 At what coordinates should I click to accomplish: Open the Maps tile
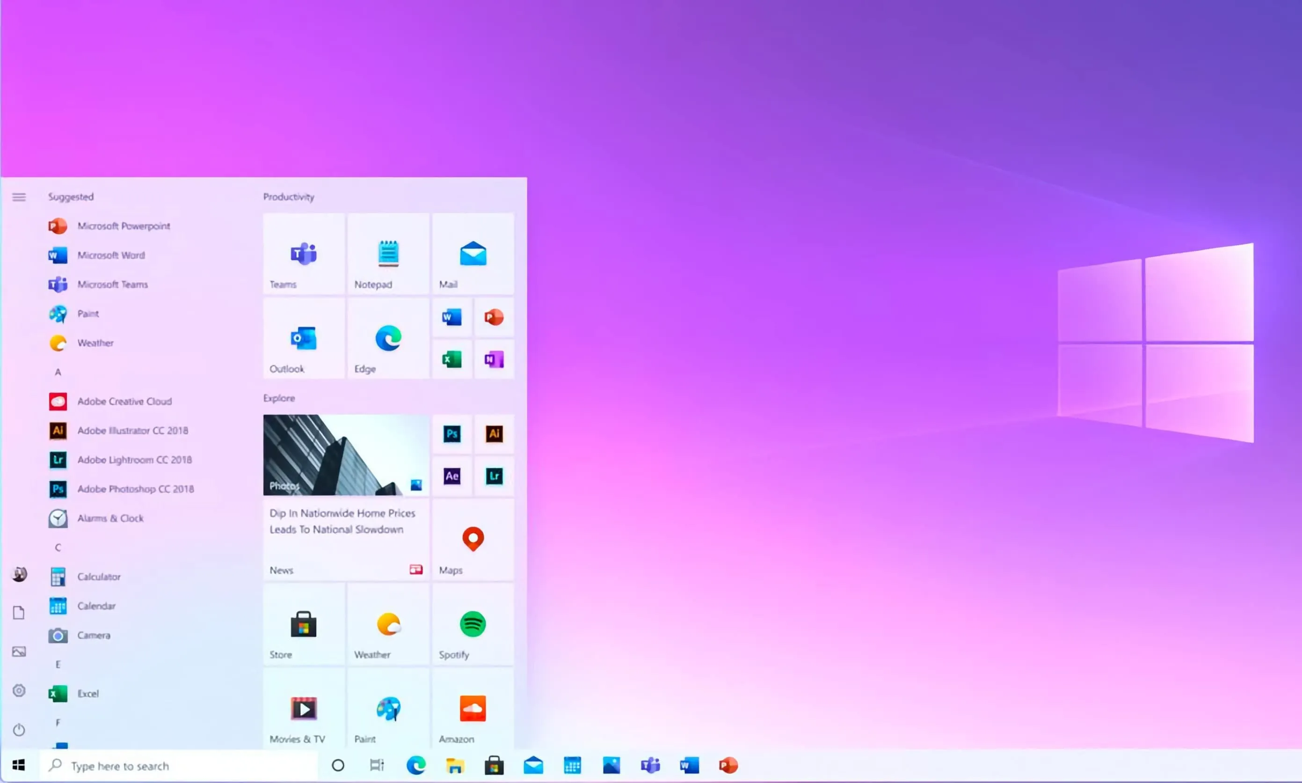pos(473,540)
